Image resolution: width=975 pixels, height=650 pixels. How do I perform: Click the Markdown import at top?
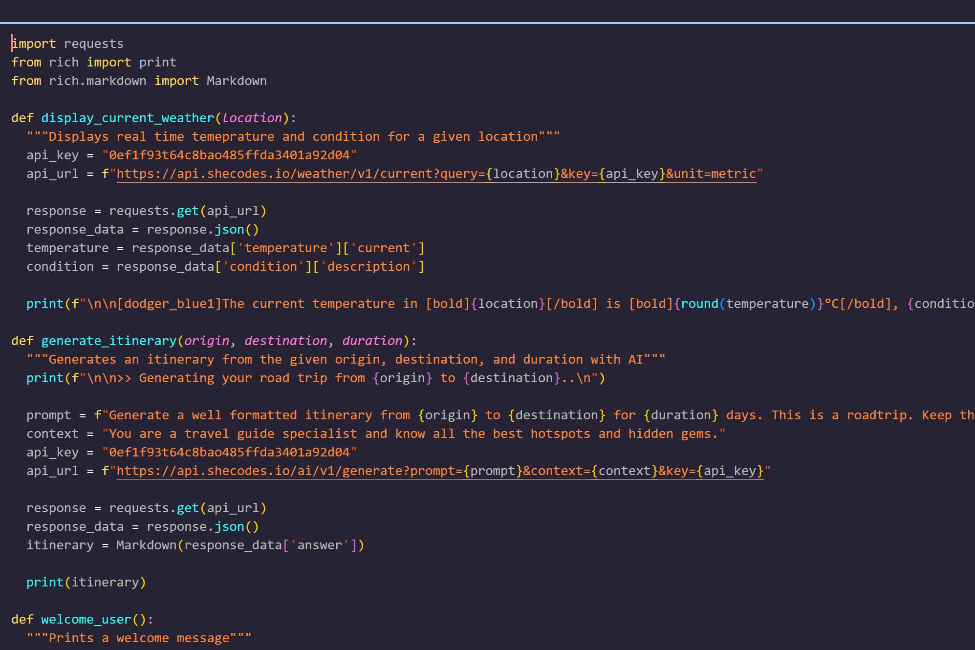coord(237,81)
